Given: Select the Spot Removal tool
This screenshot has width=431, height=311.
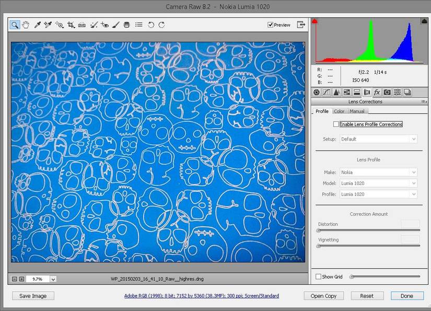Looking at the screenshot, I should click(x=94, y=25).
